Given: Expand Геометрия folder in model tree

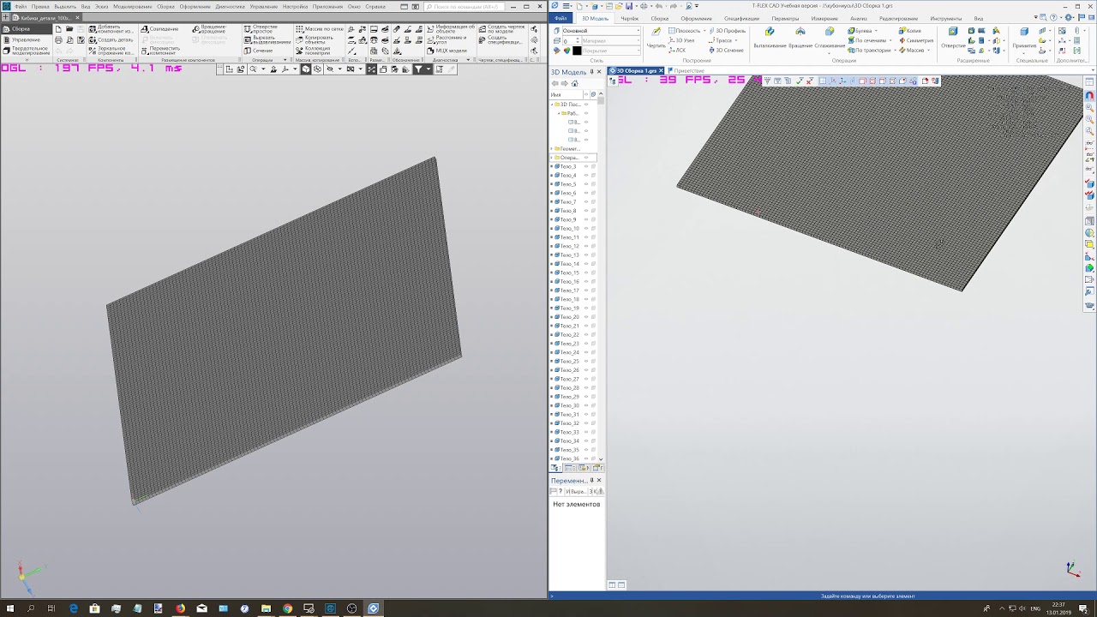Looking at the screenshot, I should tap(553, 149).
